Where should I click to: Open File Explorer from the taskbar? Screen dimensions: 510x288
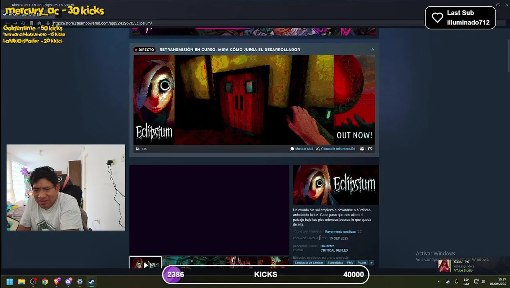click(x=22, y=282)
